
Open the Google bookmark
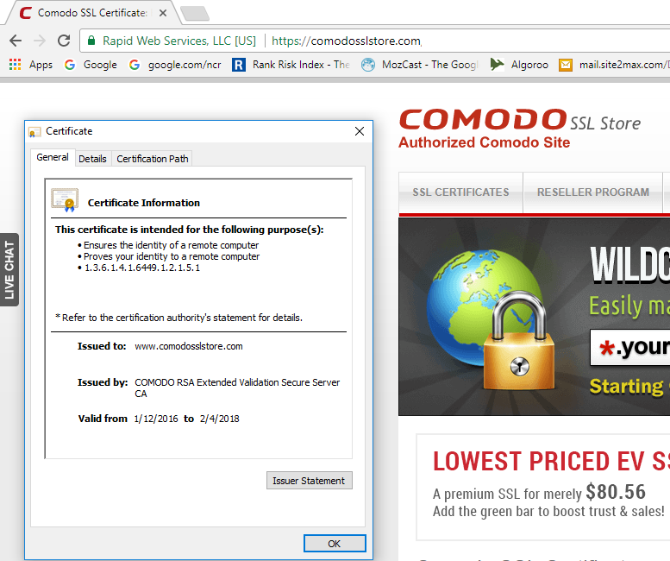pos(91,65)
